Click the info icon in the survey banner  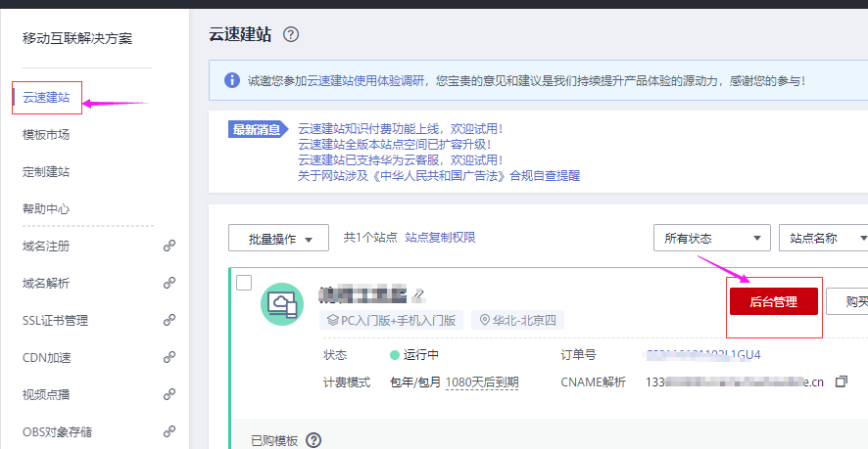pyautogui.click(x=232, y=80)
